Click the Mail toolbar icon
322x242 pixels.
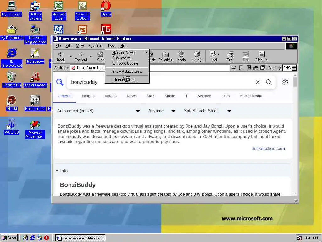(213, 57)
